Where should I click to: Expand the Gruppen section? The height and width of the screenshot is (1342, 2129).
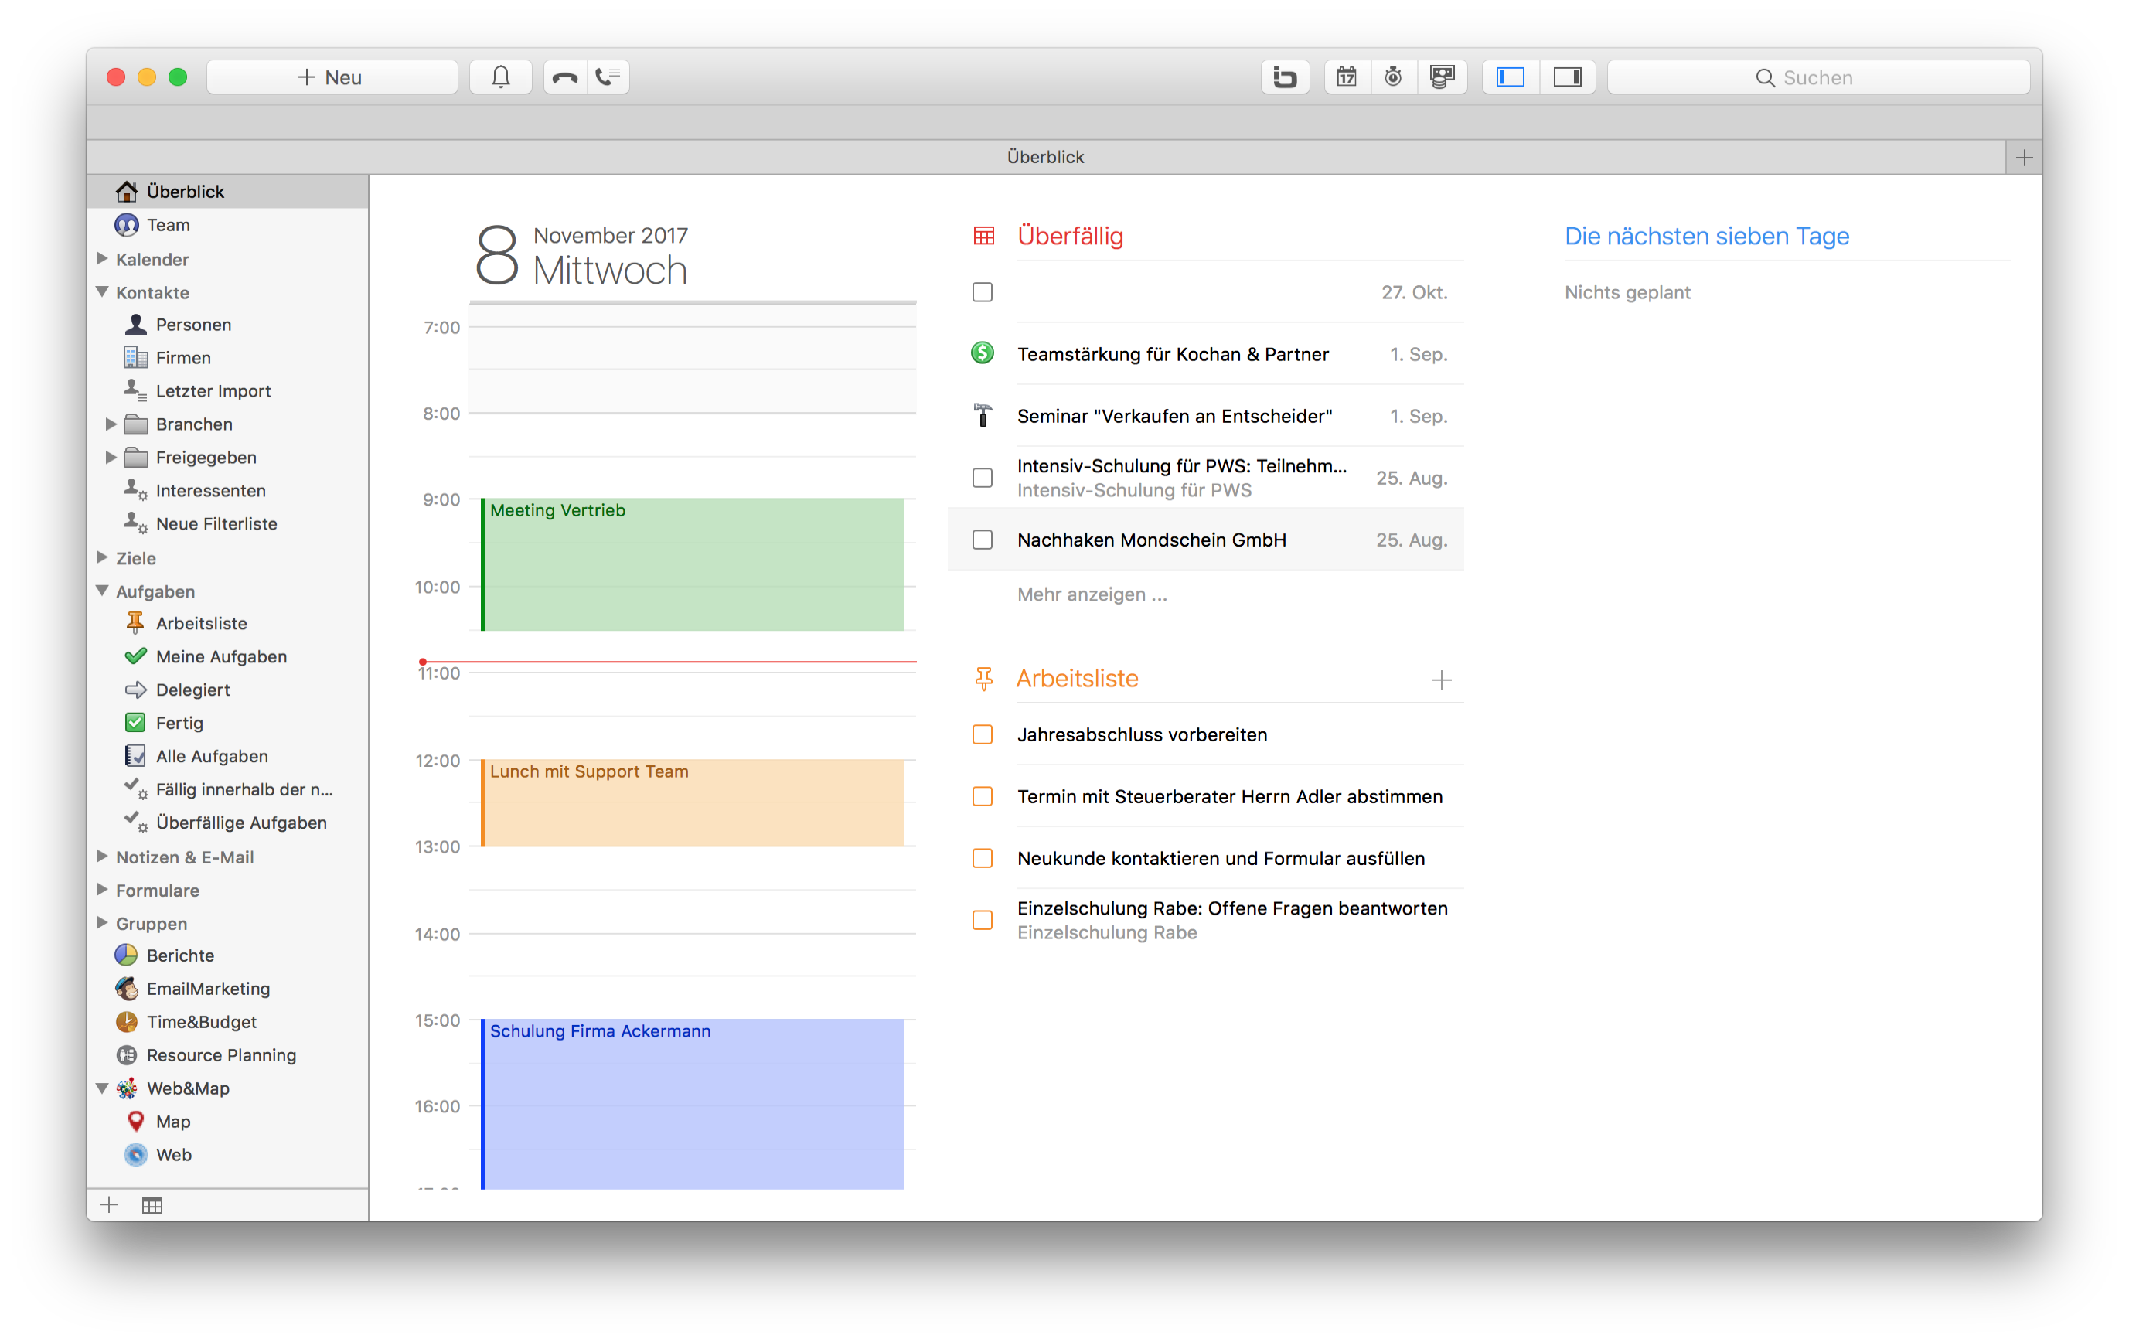click(102, 923)
